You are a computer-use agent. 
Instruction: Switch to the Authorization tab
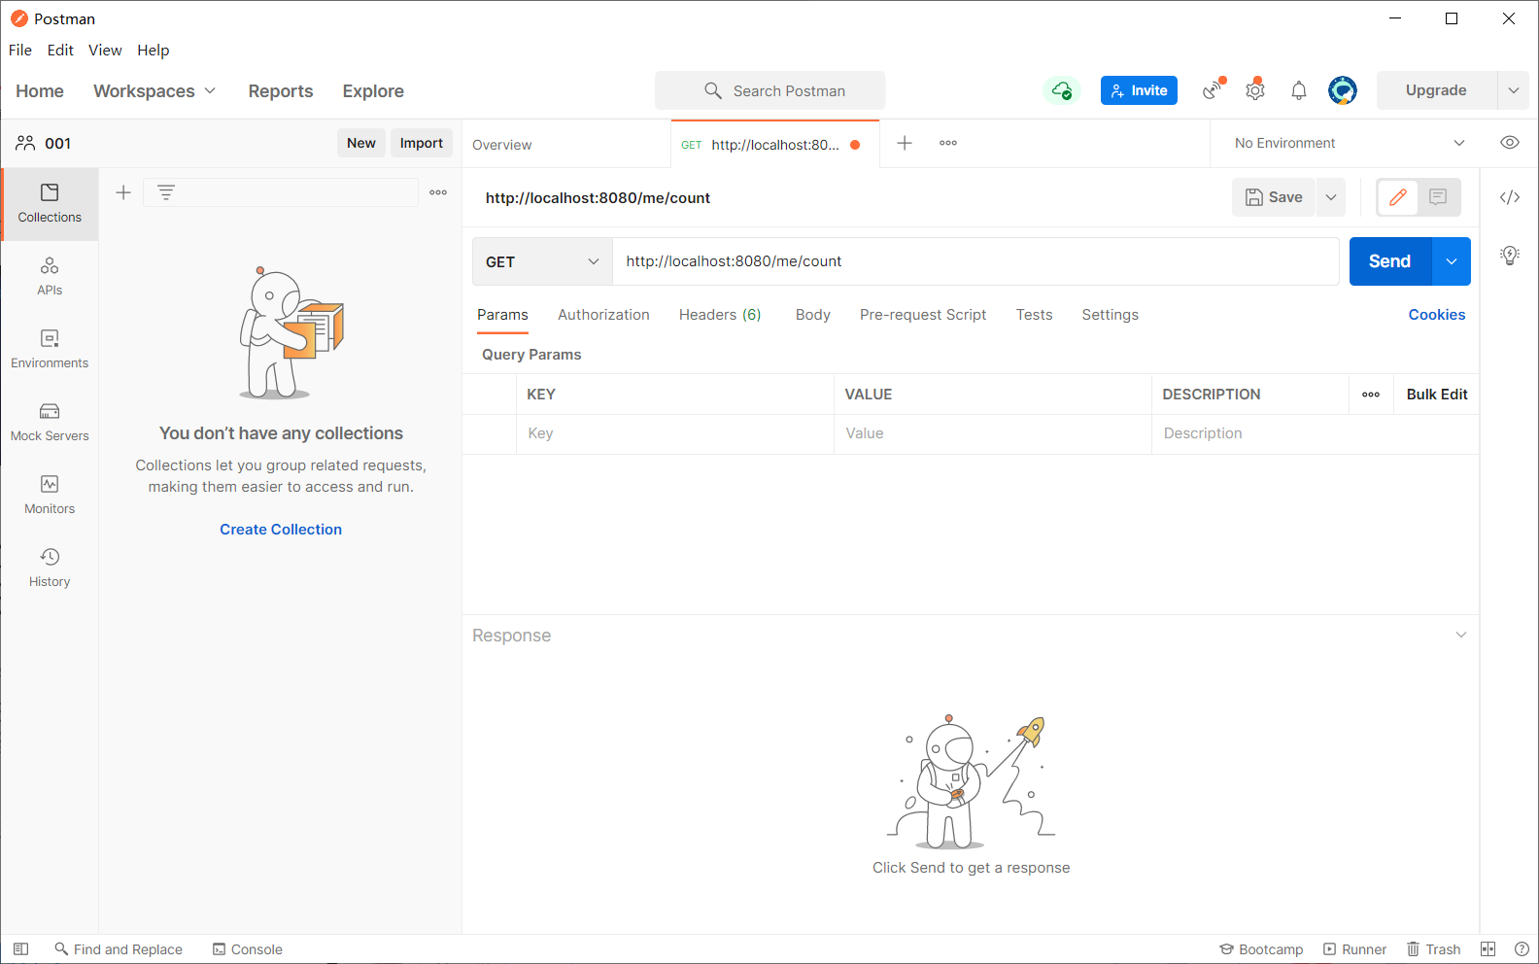coord(603,315)
